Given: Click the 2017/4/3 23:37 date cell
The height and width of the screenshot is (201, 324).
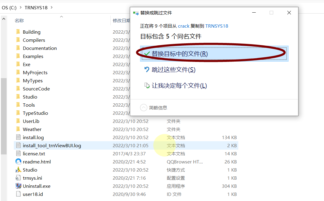Looking at the screenshot, I should click(x=129, y=154).
